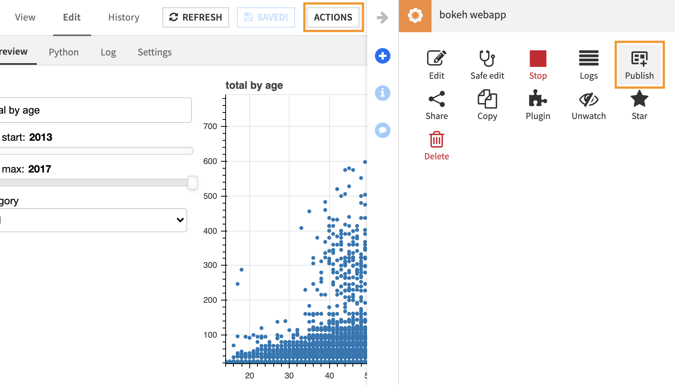Viewport: 675px width, 385px height.
Task: Click the 'bokeh webapp' title text
Action: pyautogui.click(x=473, y=15)
